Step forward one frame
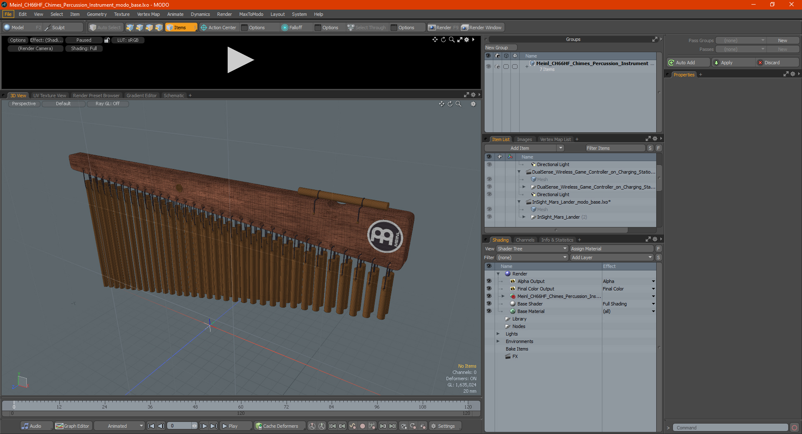 [204, 426]
